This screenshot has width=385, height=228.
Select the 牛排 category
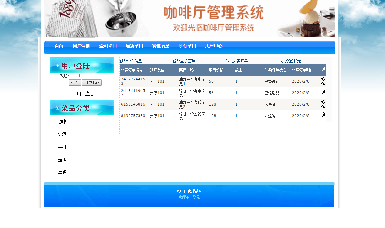point(62,147)
